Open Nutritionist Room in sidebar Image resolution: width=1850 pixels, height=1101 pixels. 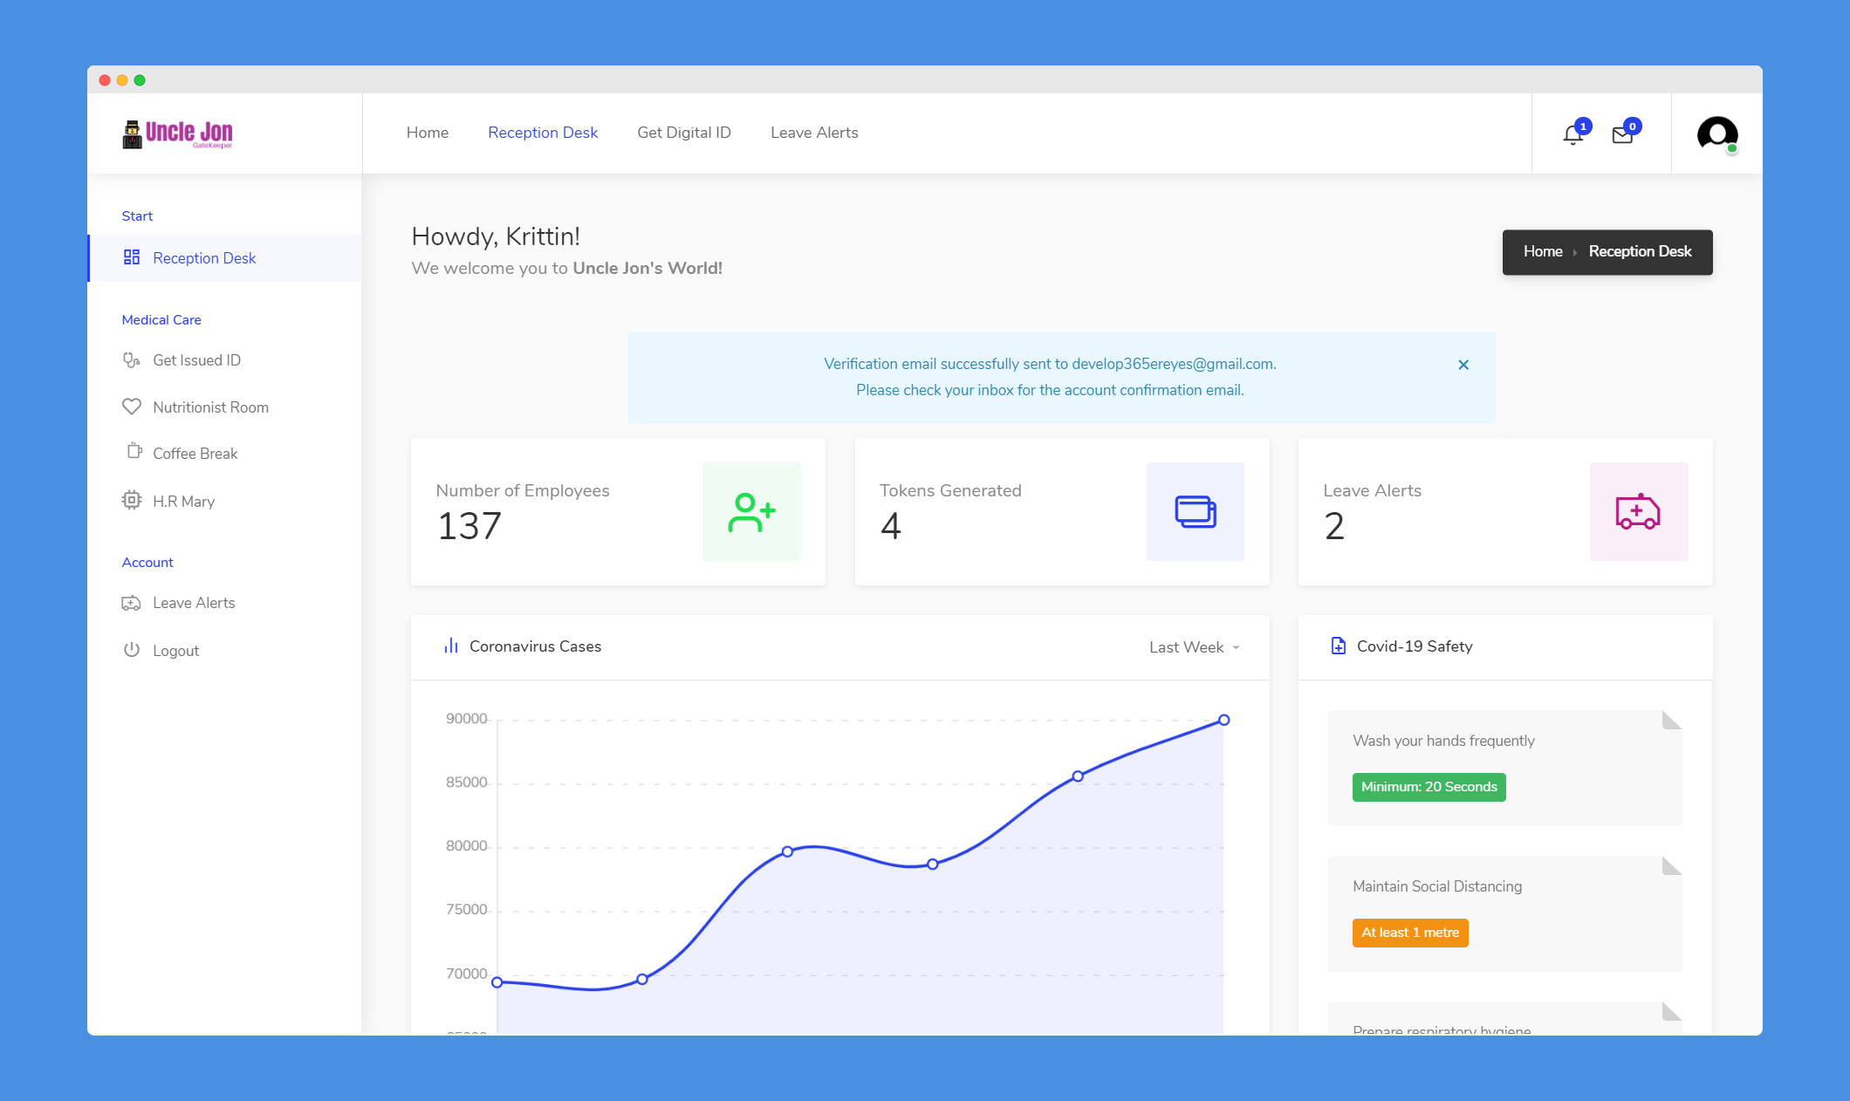[209, 407]
